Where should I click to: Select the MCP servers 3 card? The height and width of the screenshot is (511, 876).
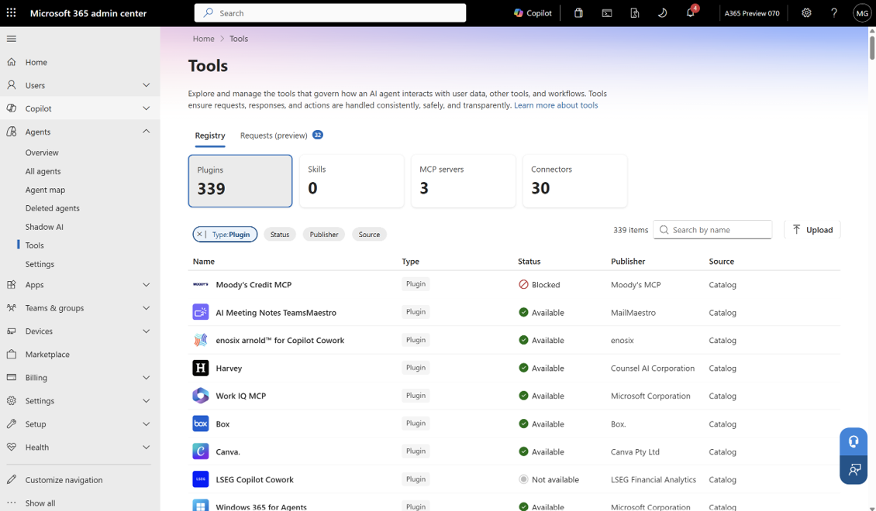463,180
